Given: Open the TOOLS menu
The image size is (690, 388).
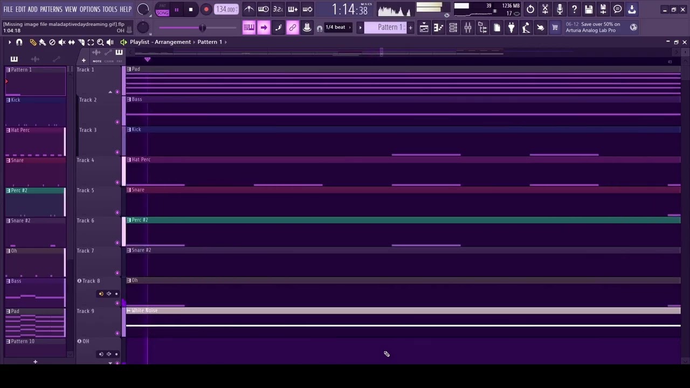Looking at the screenshot, I should coord(110,9).
